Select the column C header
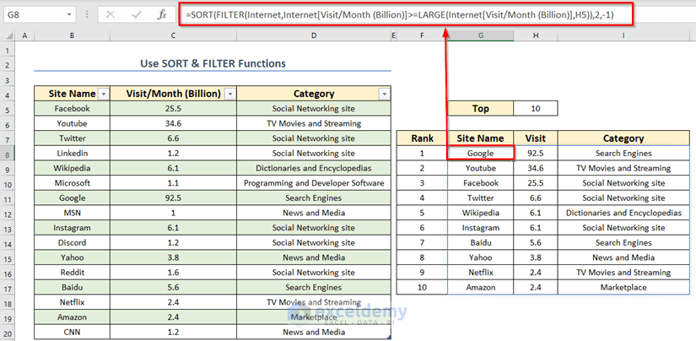696x341 pixels. click(x=173, y=35)
